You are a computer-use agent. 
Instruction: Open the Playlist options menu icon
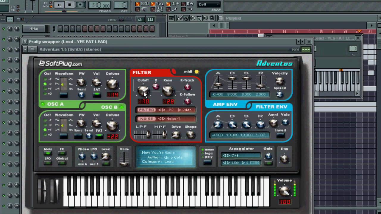171,18
